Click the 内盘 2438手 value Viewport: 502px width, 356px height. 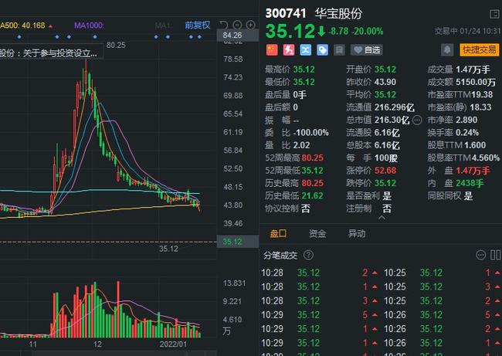[470, 183]
